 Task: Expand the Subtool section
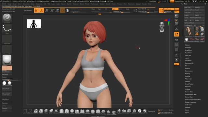coord(187,45)
